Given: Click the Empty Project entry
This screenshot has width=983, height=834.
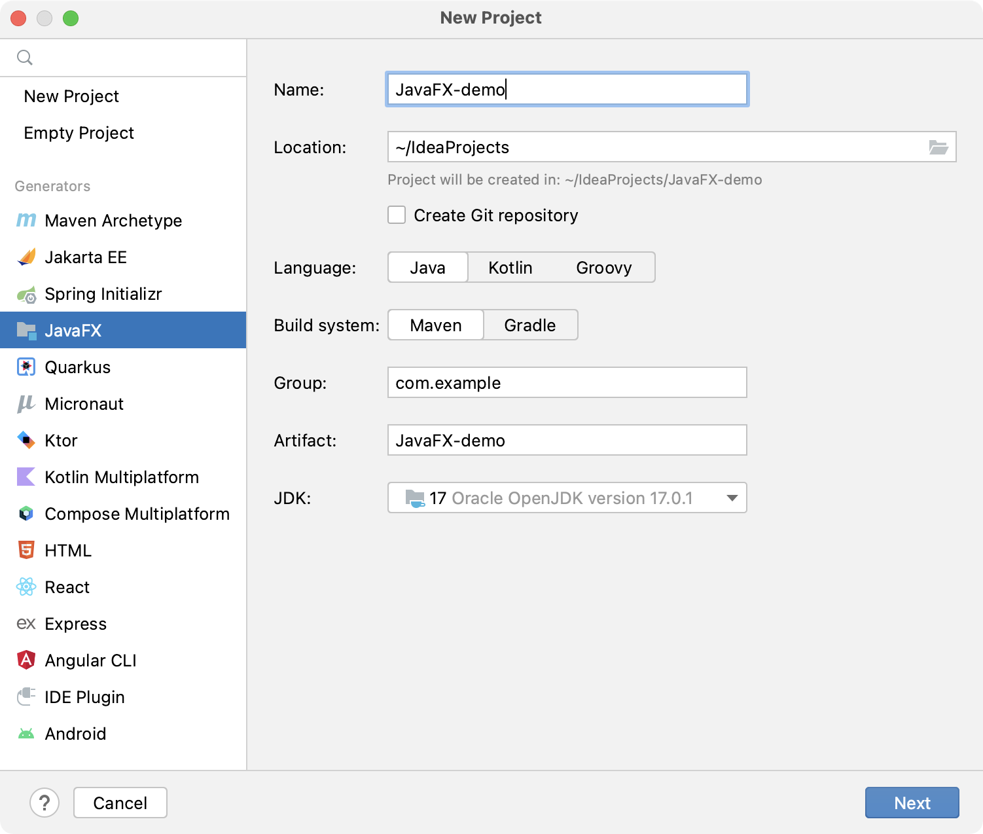Looking at the screenshot, I should 79,133.
